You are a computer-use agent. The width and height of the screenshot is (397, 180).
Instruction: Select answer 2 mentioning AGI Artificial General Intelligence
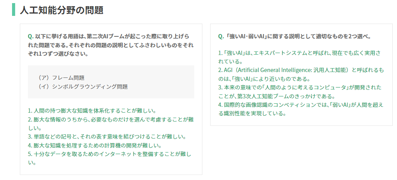(x=301, y=74)
